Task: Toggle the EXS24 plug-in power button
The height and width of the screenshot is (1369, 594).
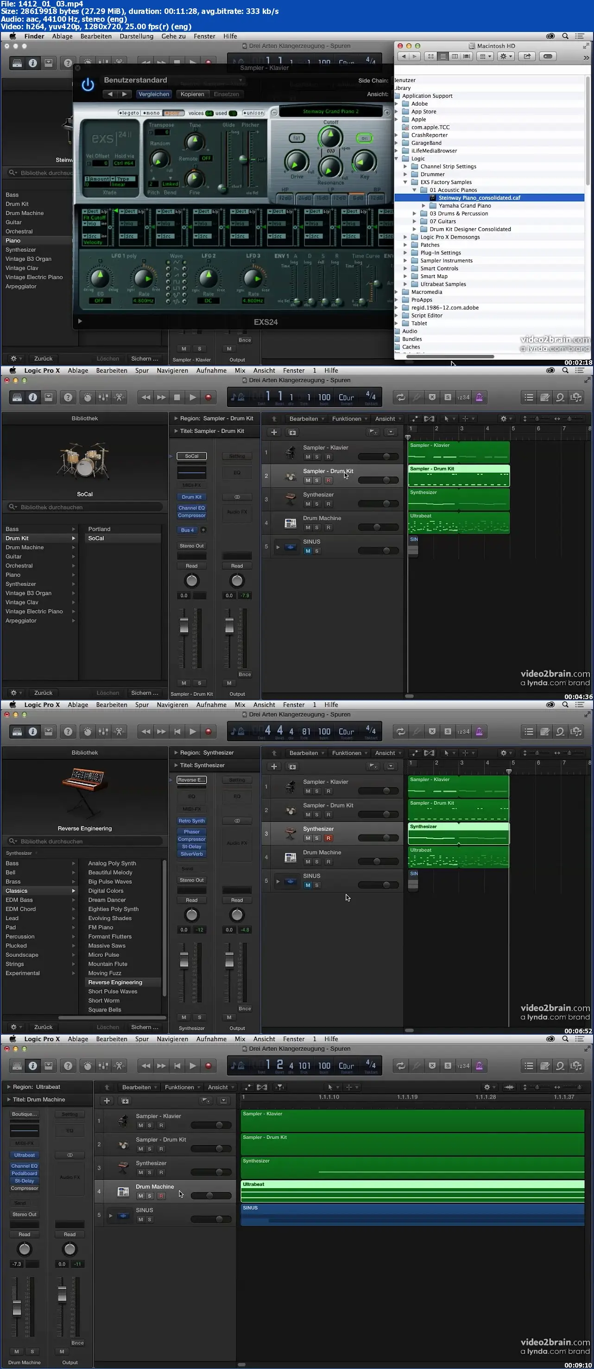Action: (x=88, y=84)
